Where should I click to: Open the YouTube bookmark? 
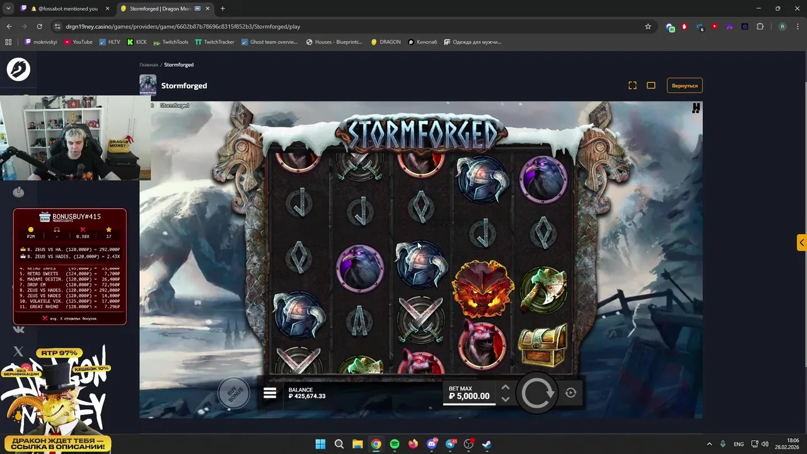tap(78, 42)
